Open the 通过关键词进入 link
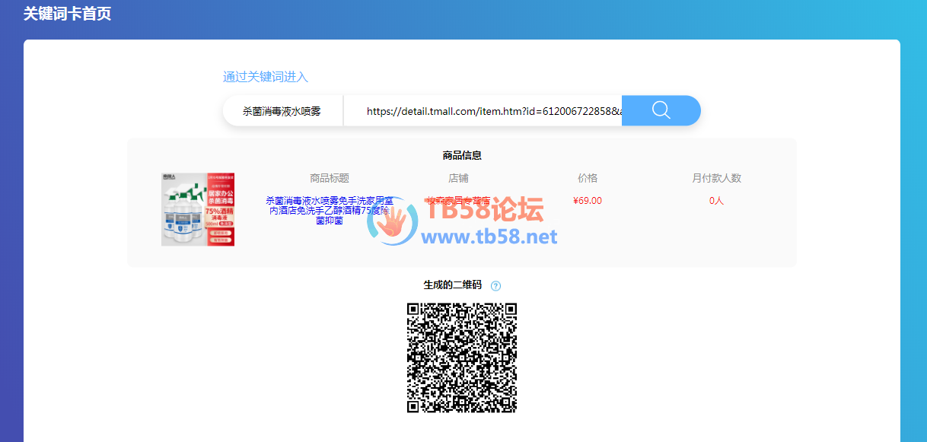Screen dimensions: 927x442 [x=266, y=77]
